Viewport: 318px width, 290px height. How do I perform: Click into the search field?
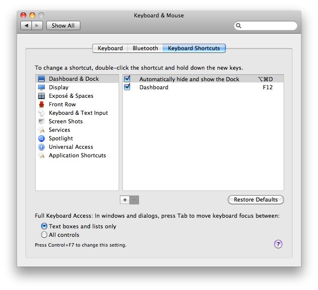click(269, 26)
